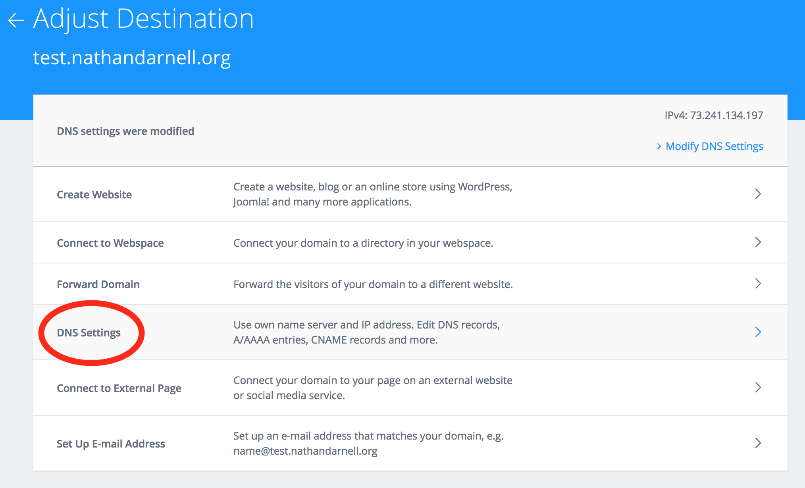Click the chevron on Create Website row
The image size is (805, 488).
click(x=757, y=194)
